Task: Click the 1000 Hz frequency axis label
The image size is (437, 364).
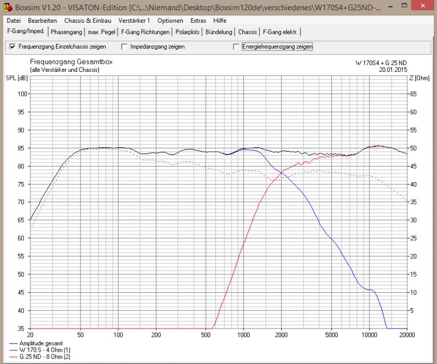Action: [x=243, y=335]
